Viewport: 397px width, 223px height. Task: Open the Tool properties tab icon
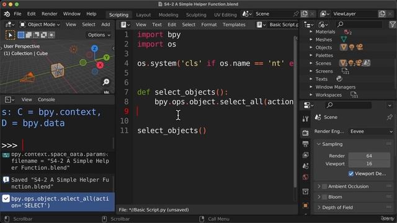[x=305, y=119]
